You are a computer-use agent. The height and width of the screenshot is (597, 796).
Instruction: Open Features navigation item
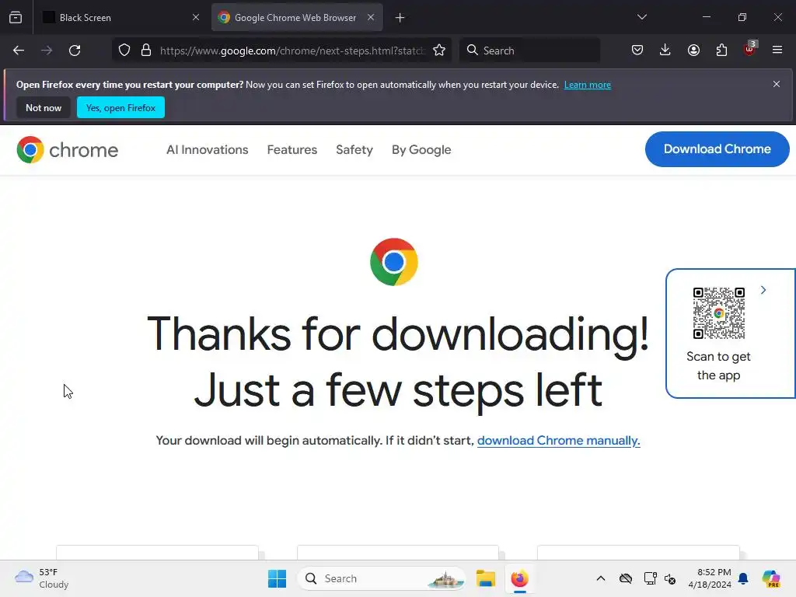[292, 150]
